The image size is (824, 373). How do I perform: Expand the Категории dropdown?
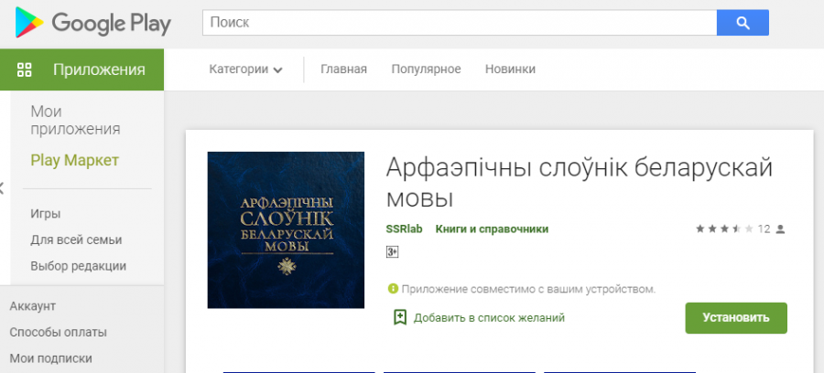[x=246, y=69]
